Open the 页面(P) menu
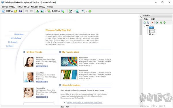This screenshot has height=108, width=173. coord(20,7)
